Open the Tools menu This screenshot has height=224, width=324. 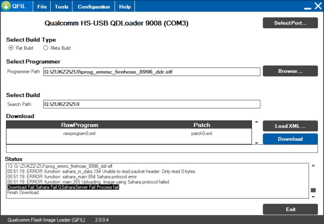pyautogui.click(x=61, y=6)
